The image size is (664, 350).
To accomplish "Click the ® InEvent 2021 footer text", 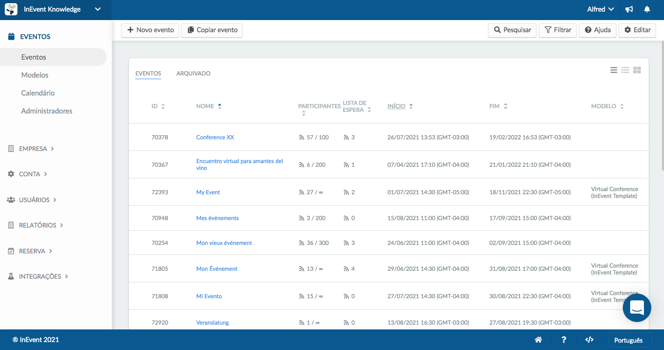I will click(x=35, y=340).
